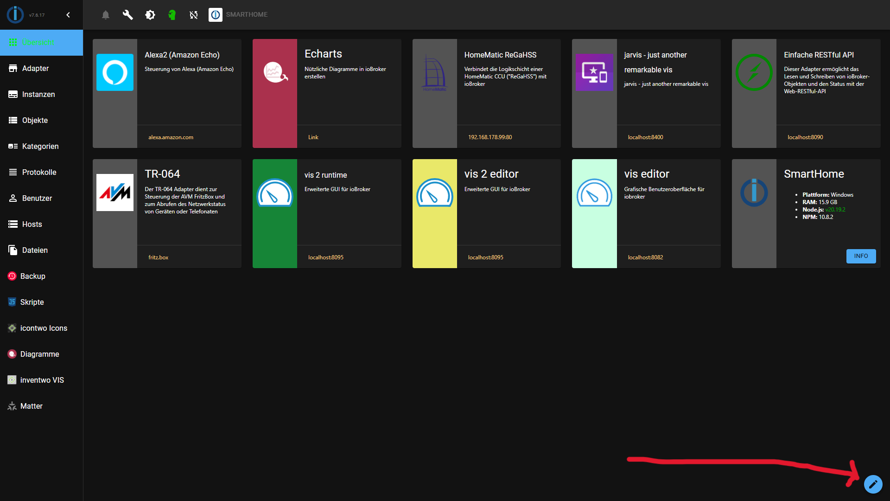Click the Einfache RESTful API card title
This screenshot has height=501, width=890.
tap(819, 55)
